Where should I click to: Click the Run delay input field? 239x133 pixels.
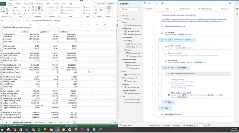point(199,125)
